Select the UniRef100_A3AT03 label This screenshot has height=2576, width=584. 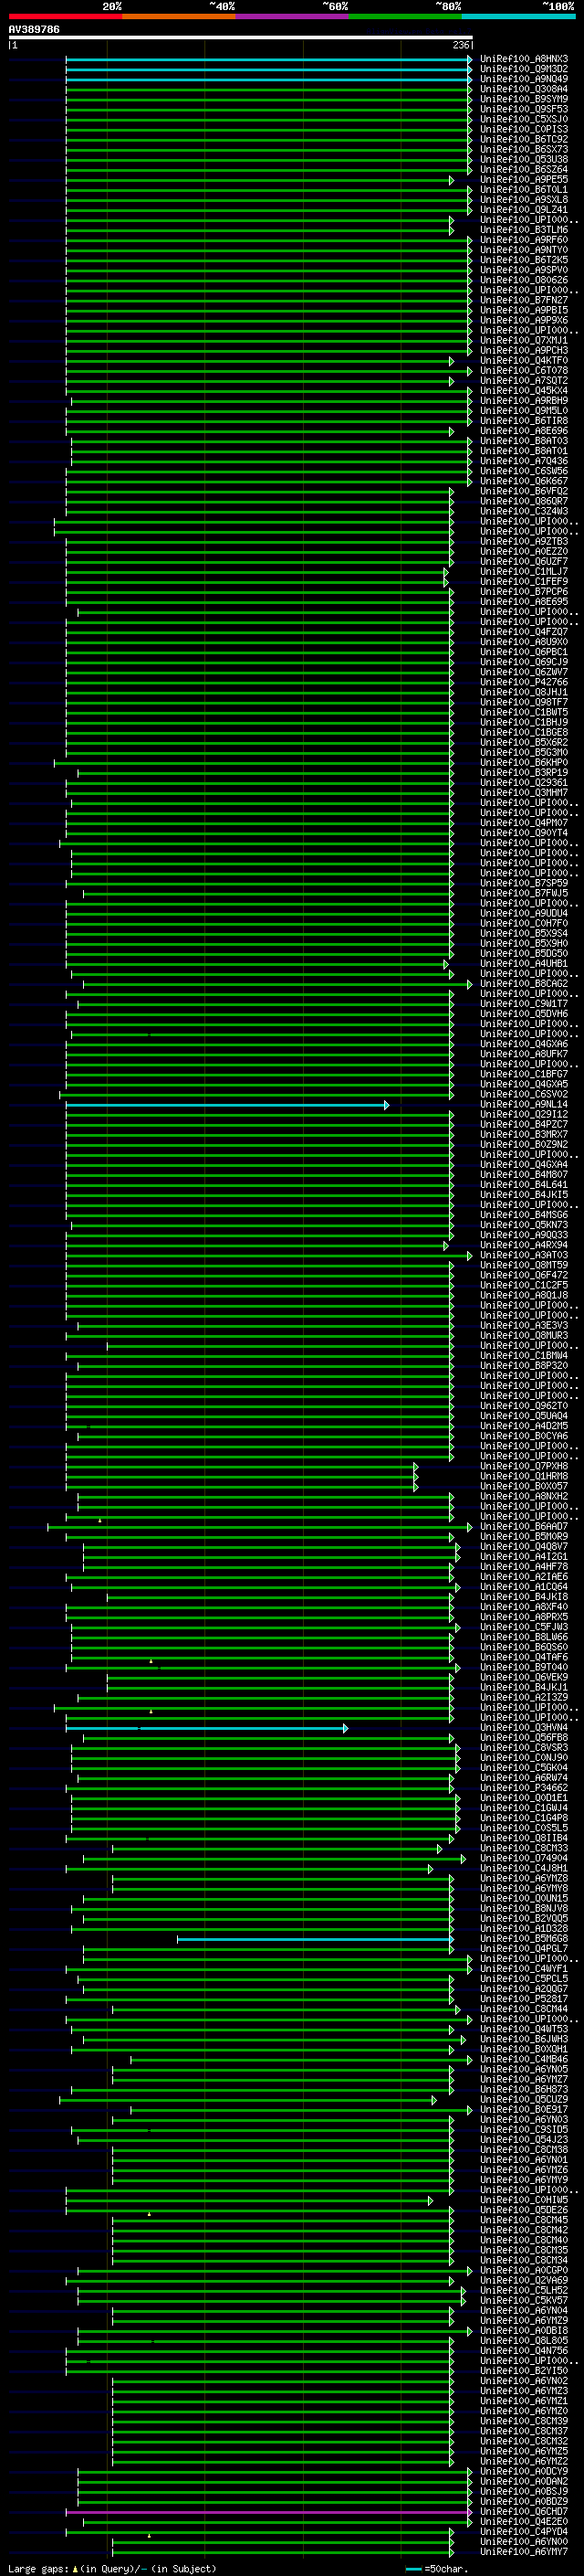523,1256
